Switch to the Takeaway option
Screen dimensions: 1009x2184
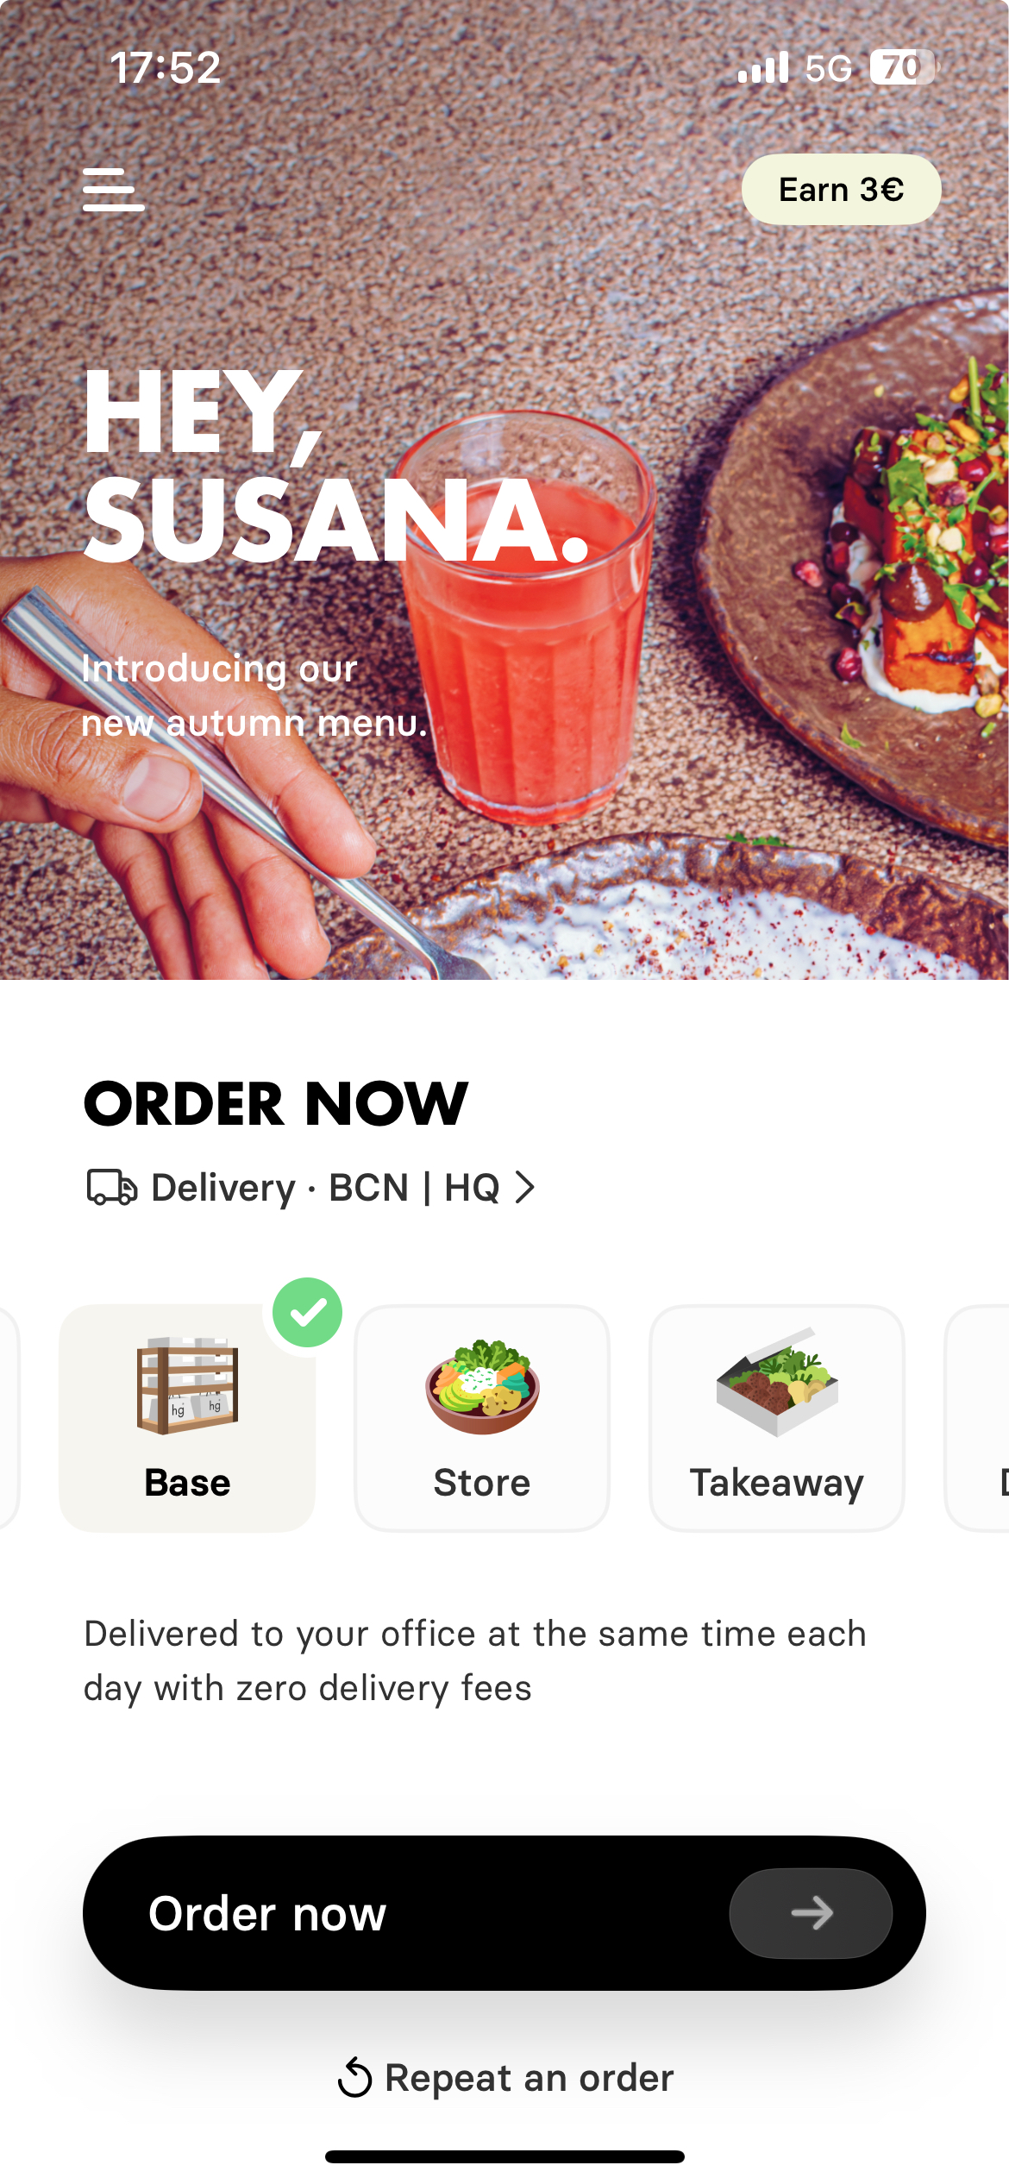tap(777, 1418)
